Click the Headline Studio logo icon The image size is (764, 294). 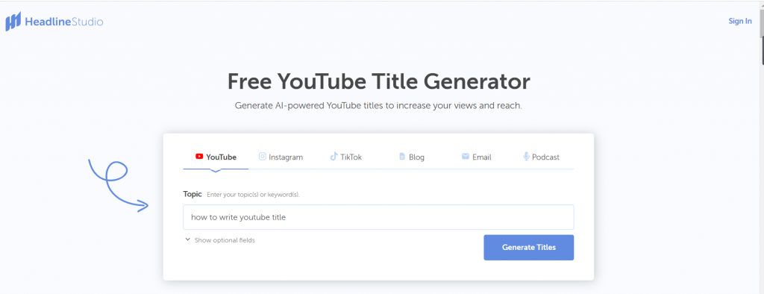[13, 22]
